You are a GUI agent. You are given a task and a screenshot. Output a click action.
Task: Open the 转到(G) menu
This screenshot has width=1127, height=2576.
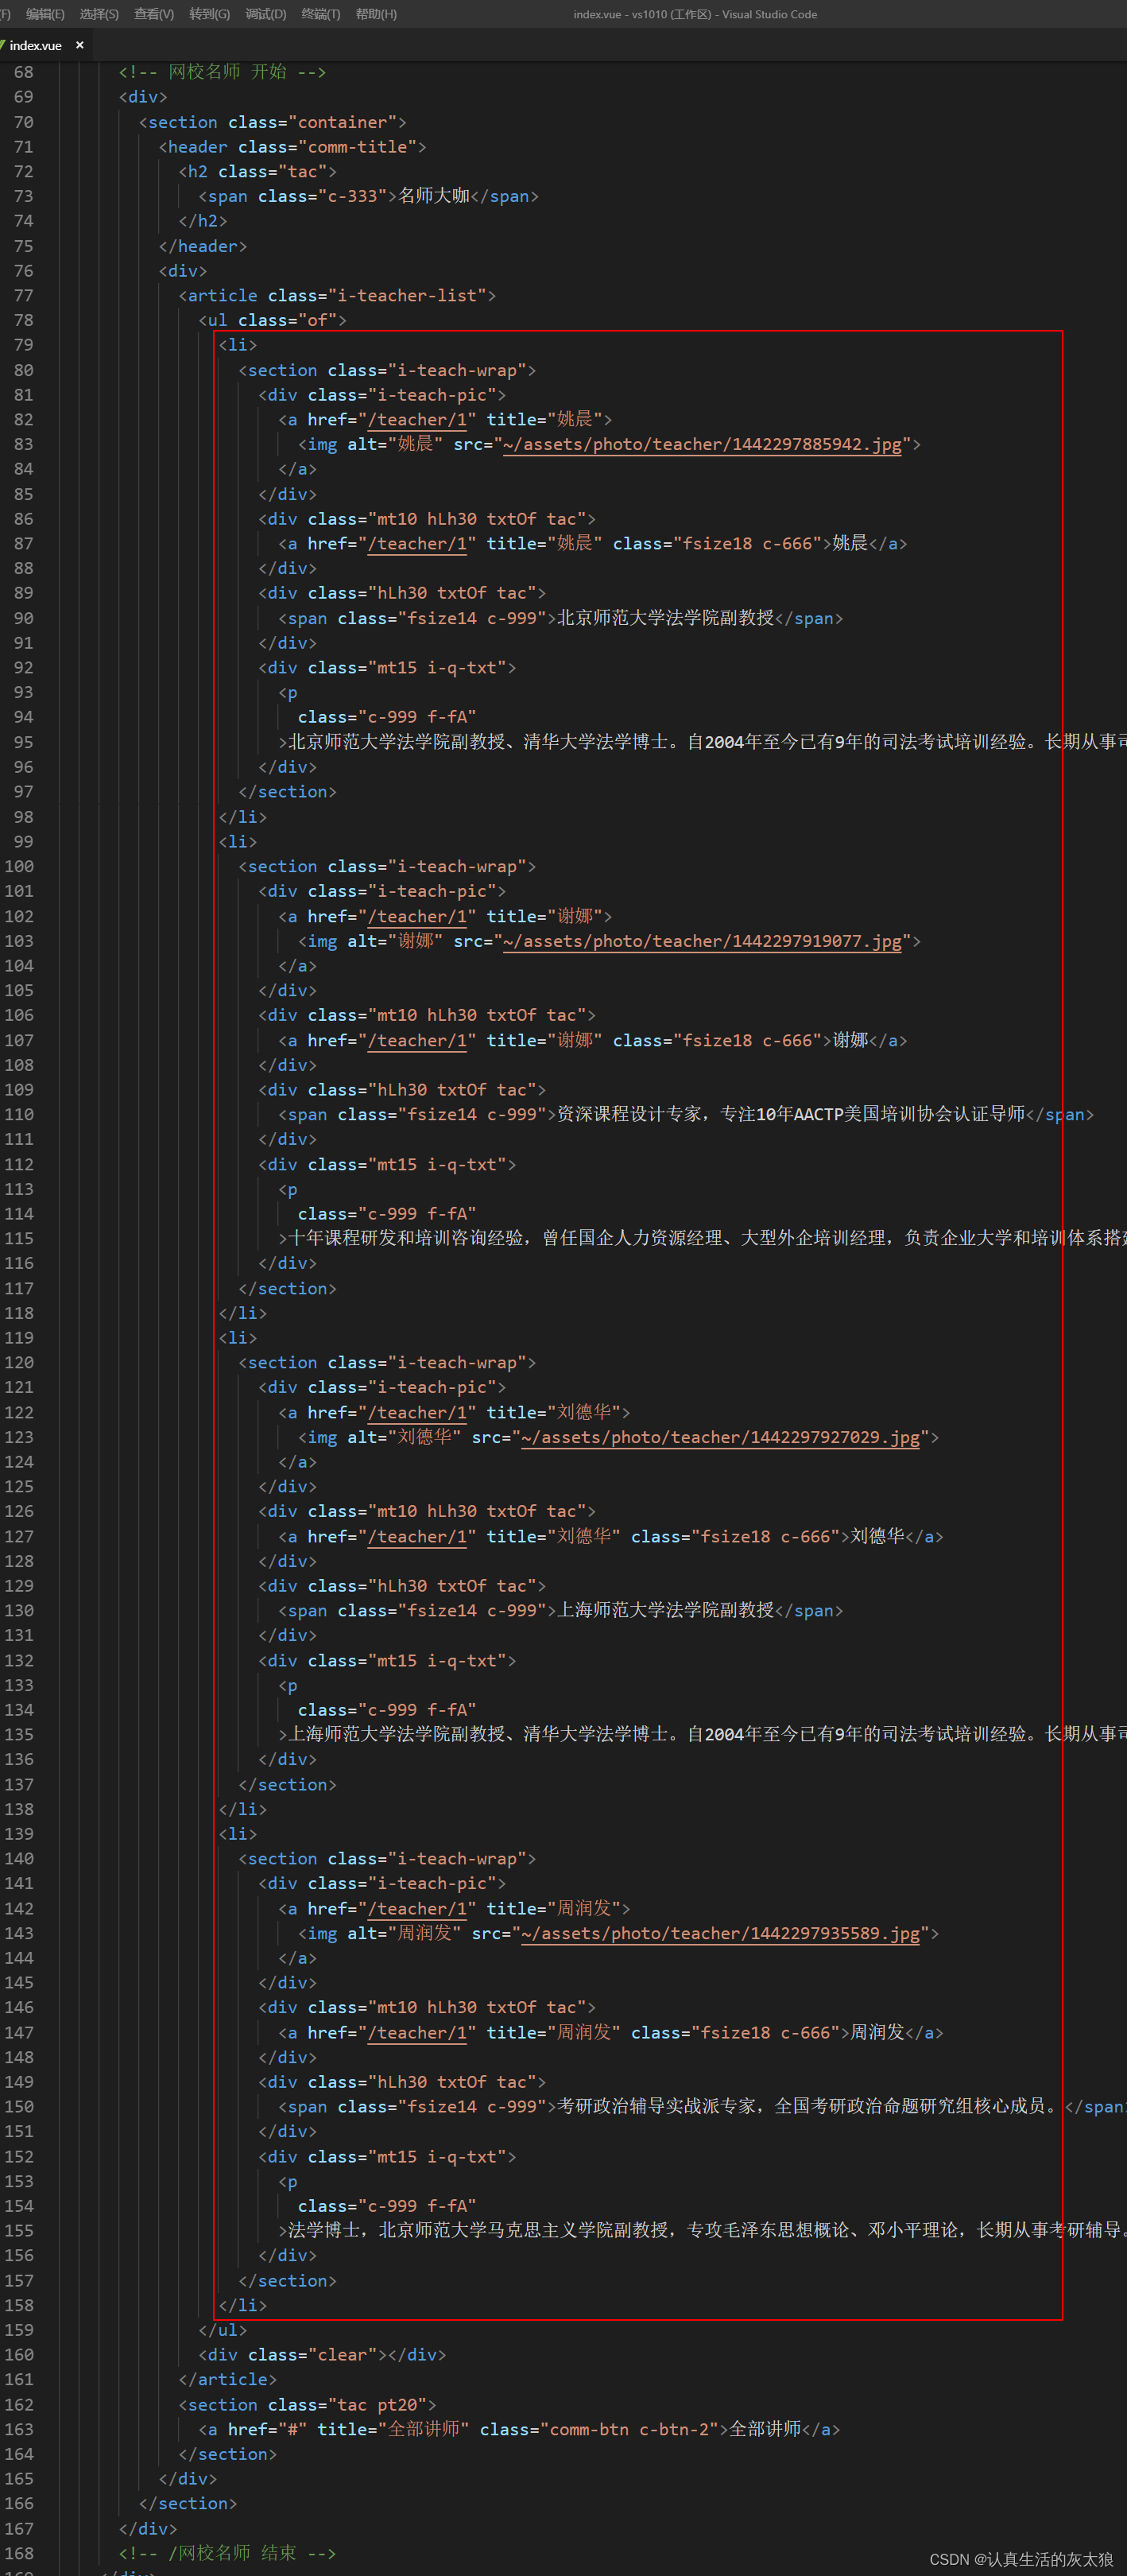coord(209,14)
